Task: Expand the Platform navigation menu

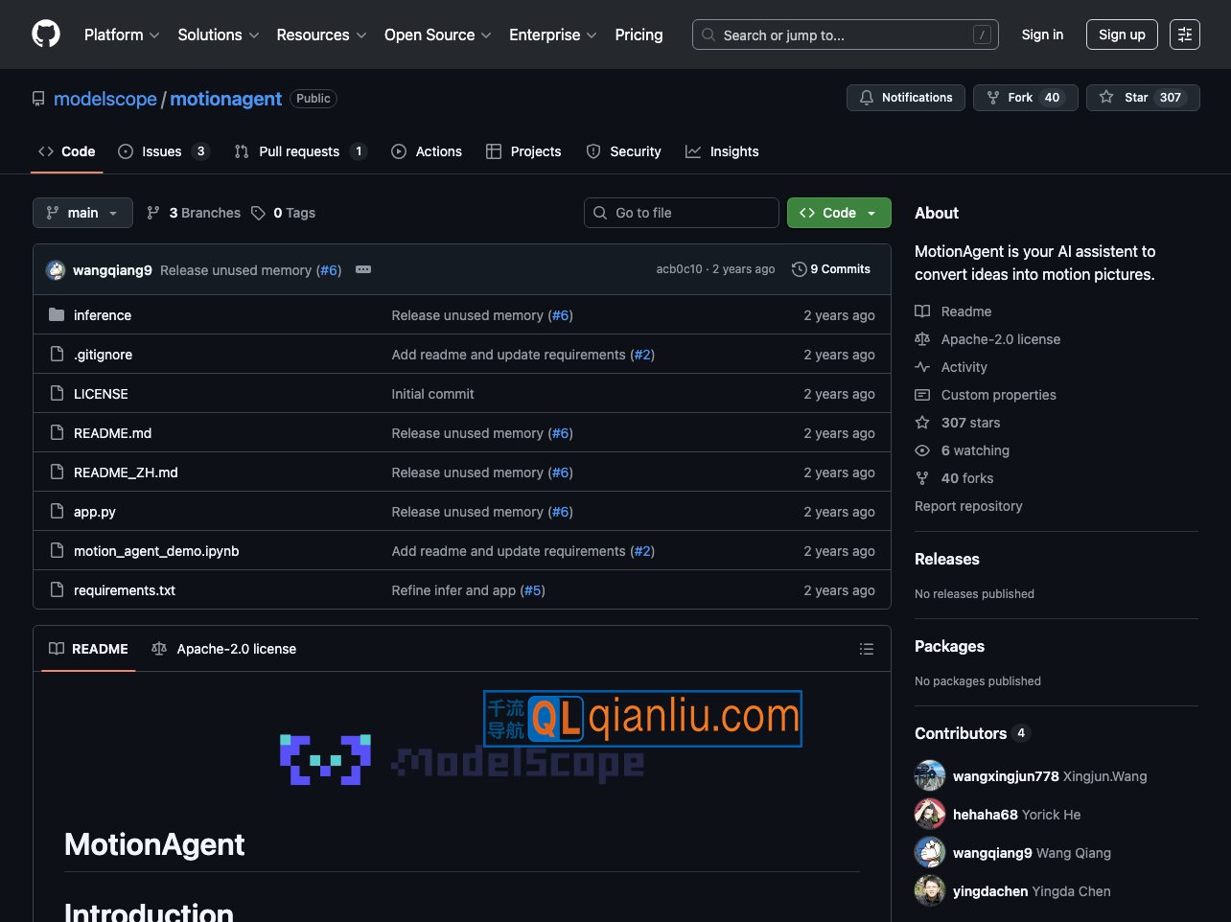Action: click(x=122, y=35)
